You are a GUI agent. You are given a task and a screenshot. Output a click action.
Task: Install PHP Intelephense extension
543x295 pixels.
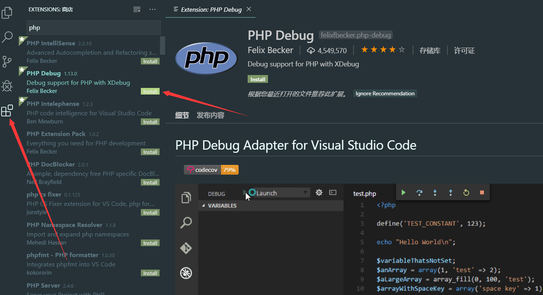(x=150, y=122)
